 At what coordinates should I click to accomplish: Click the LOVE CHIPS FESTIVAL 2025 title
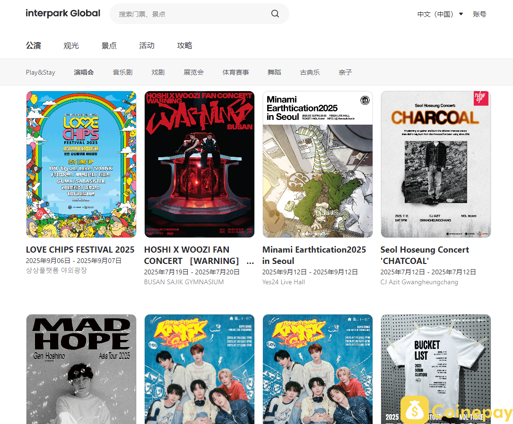80,250
